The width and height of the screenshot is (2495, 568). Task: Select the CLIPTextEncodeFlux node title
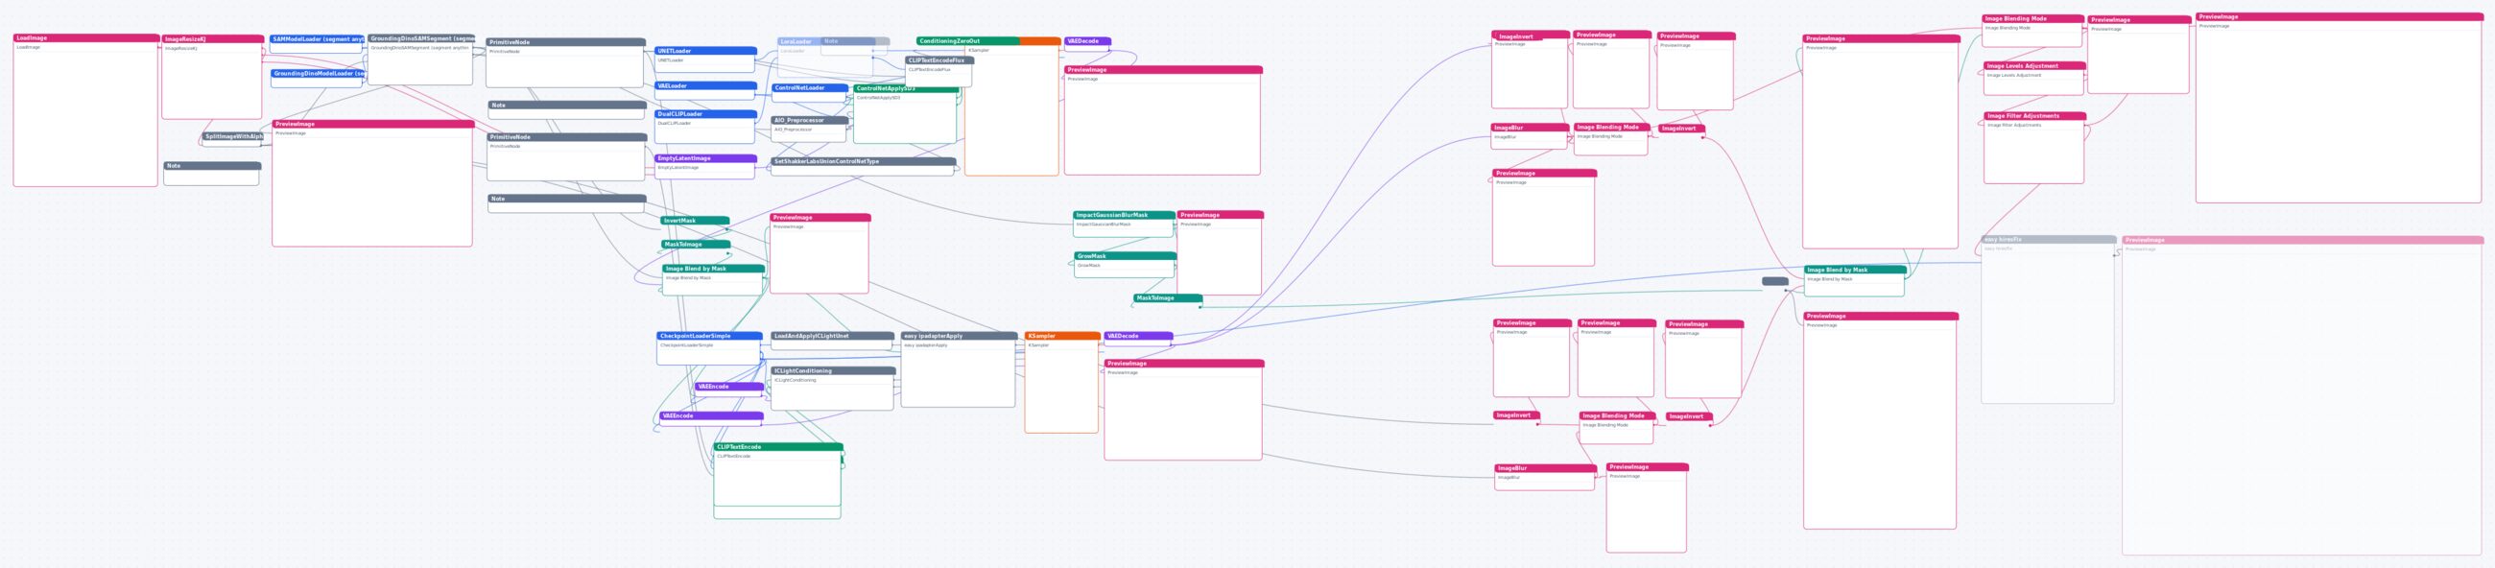[x=939, y=60]
